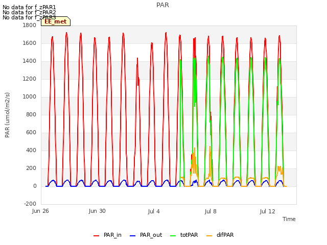Click the 400 y-axis tick label
Screen dimensions: 327x245
31,151
